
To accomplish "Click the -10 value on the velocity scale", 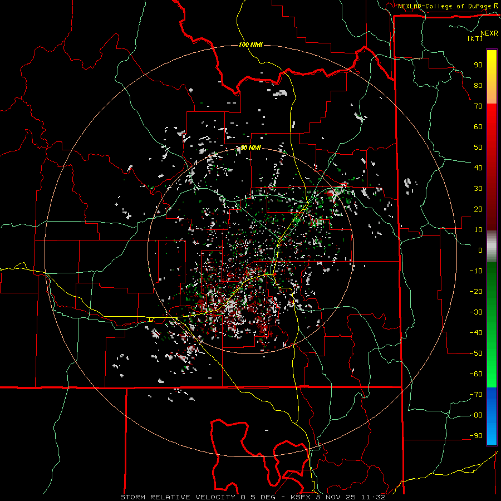I will (x=476, y=271).
